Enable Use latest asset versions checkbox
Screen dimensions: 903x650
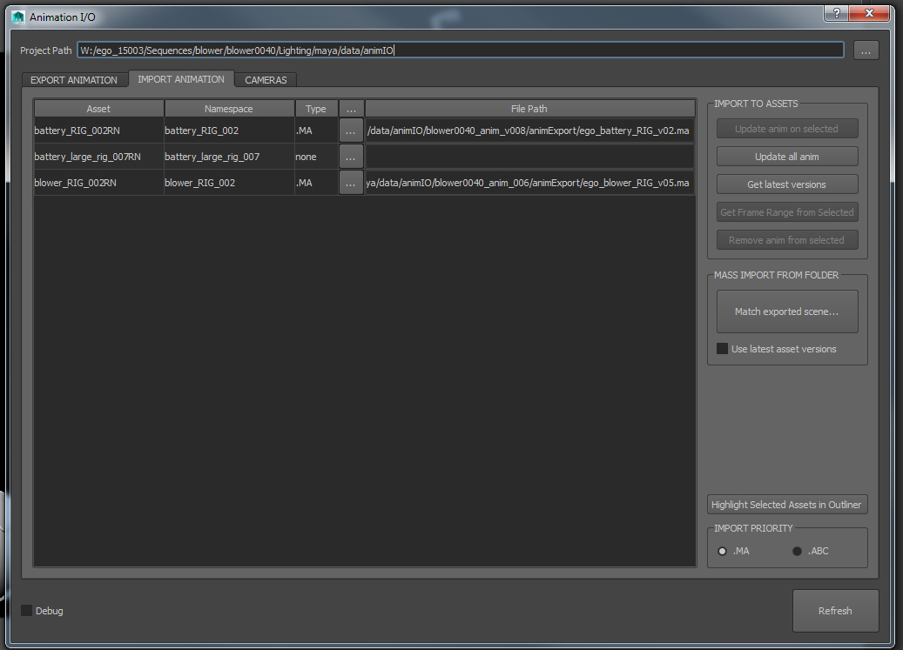tap(723, 349)
